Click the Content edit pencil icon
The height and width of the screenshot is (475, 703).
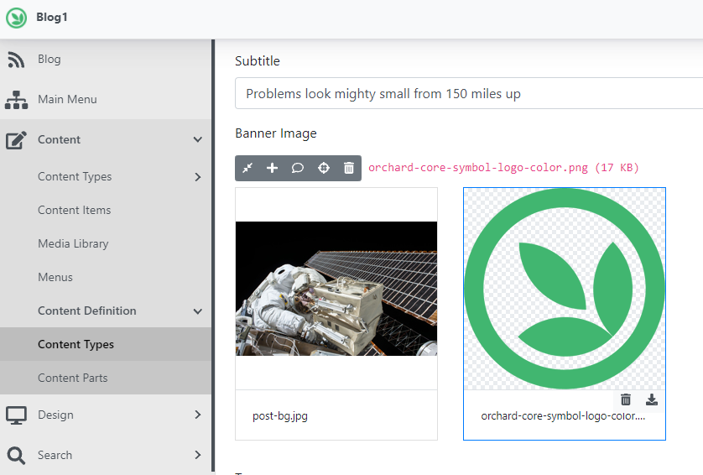[16, 140]
